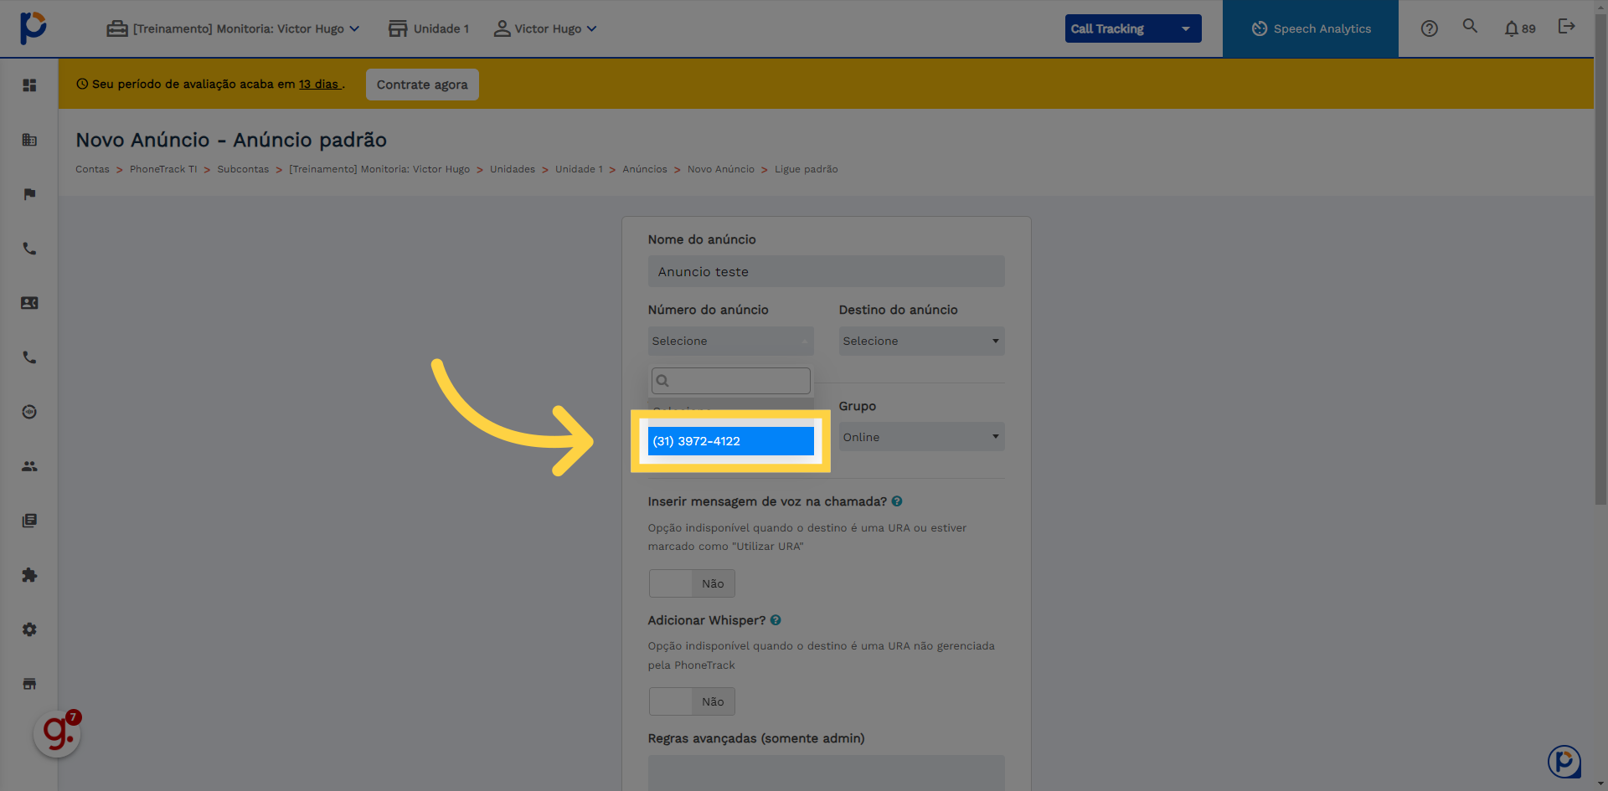This screenshot has width=1608, height=791.
Task: Open the Número do anúncio Selecione dropdown
Action: [730, 341]
